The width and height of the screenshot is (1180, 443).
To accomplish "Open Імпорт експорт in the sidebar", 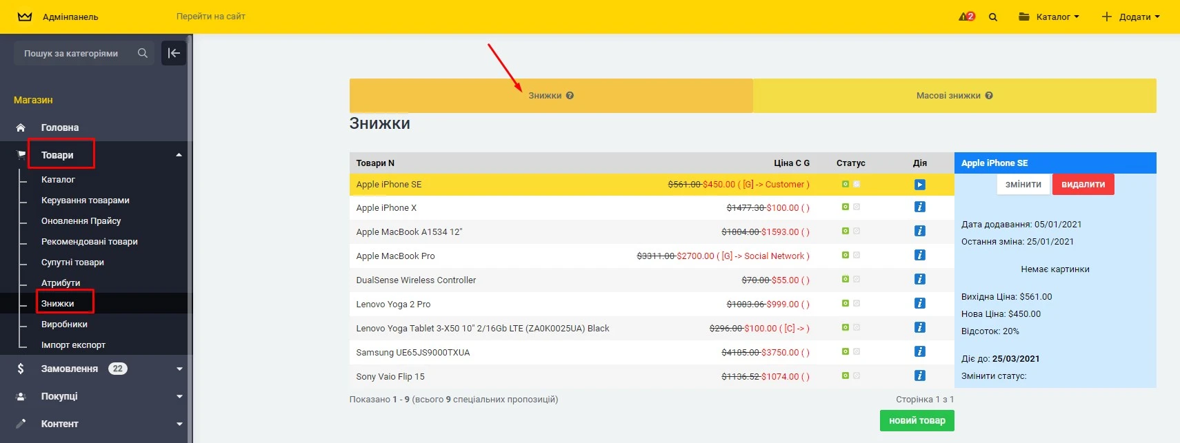I will [73, 344].
